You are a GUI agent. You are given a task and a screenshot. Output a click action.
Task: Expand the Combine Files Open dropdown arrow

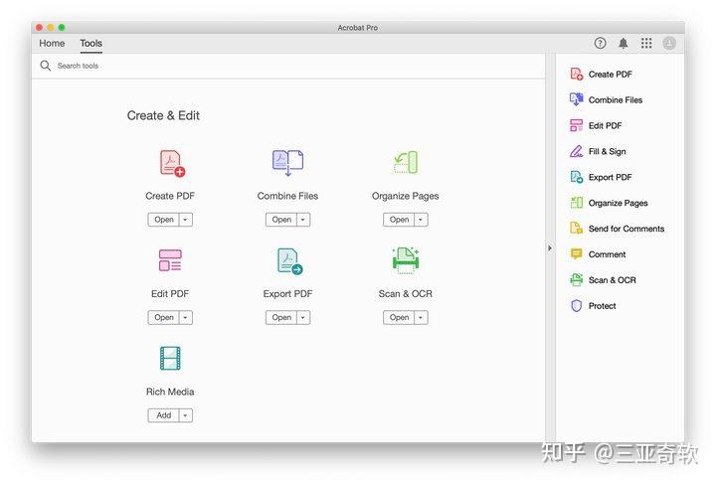pyautogui.click(x=303, y=220)
